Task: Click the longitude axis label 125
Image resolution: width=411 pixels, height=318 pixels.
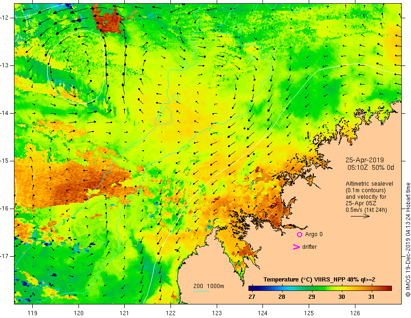Action: 309,313
